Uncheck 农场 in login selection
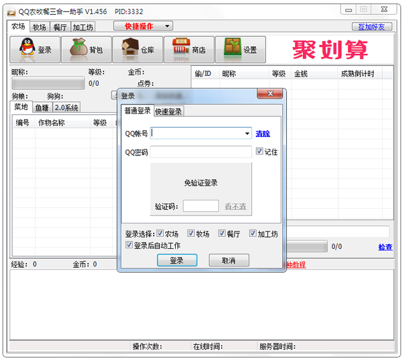Screen dimensions: 403x361 [x=160, y=234]
